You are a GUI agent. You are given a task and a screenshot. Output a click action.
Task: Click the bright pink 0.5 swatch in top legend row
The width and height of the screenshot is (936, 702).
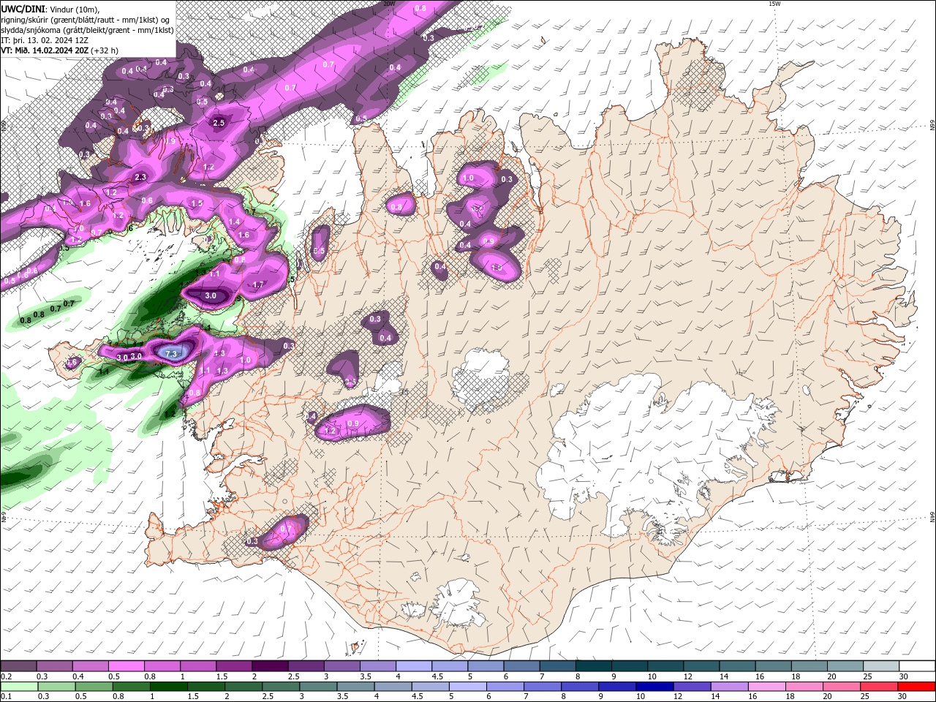pos(126,666)
